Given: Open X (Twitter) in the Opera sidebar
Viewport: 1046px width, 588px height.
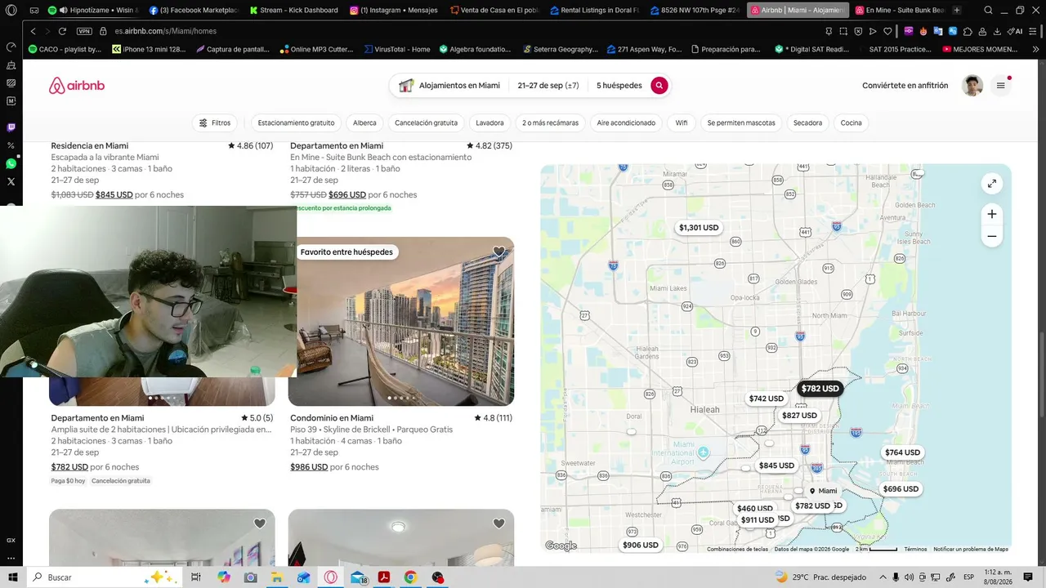Looking at the screenshot, I should tap(11, 181).
